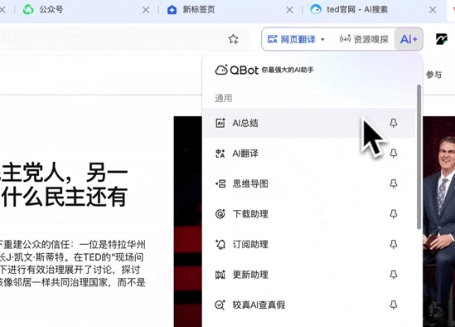The image size is (455, 327).
Task: Select AI翻译 from QBot menu
Action: (309, 154)
